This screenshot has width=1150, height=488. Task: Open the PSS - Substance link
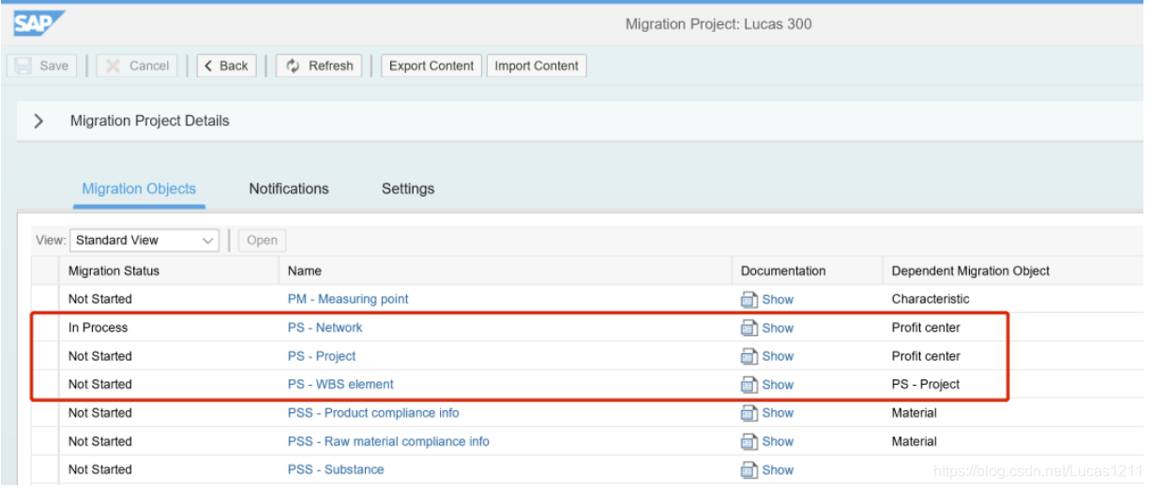point(336,469)
